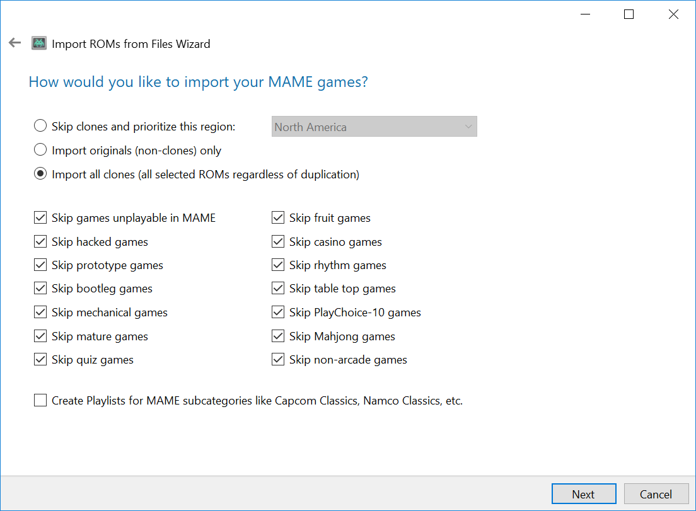
Task: Enable Create Playlists for MAME subcategories
Action: coord(40,401)
